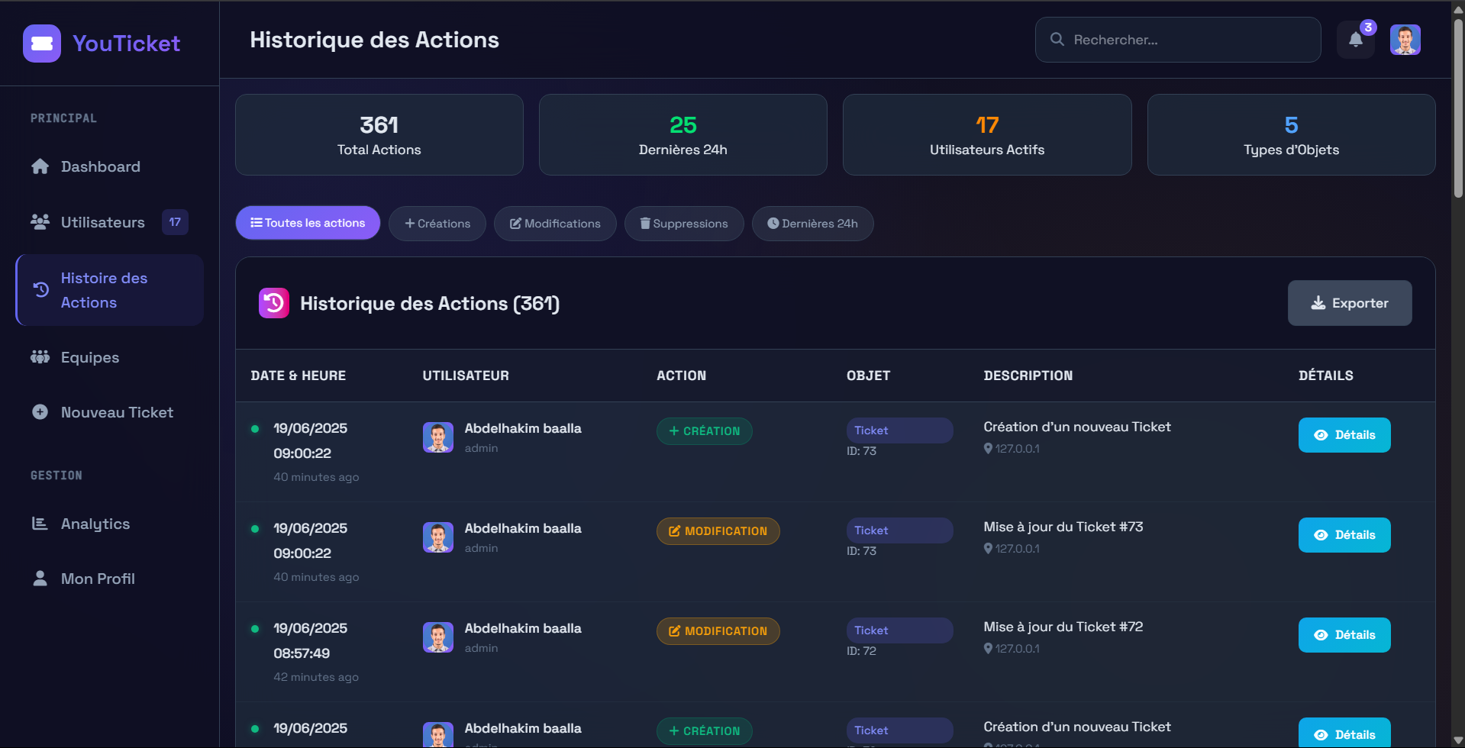Open the Equipes menu label
The height and width of the screenshot is (748, 1465).
tap(90, 357)
